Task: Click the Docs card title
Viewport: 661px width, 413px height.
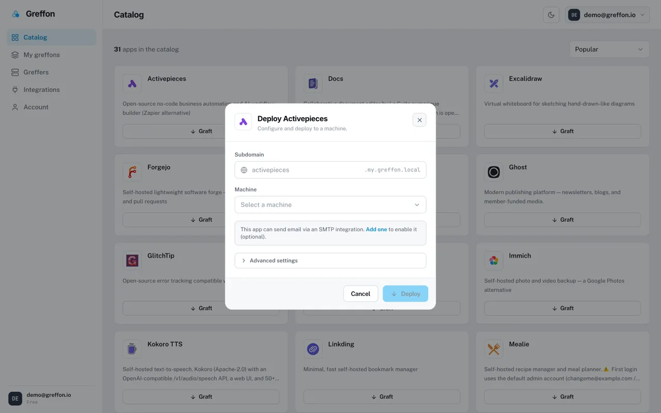Action: (x=336, y=79)
